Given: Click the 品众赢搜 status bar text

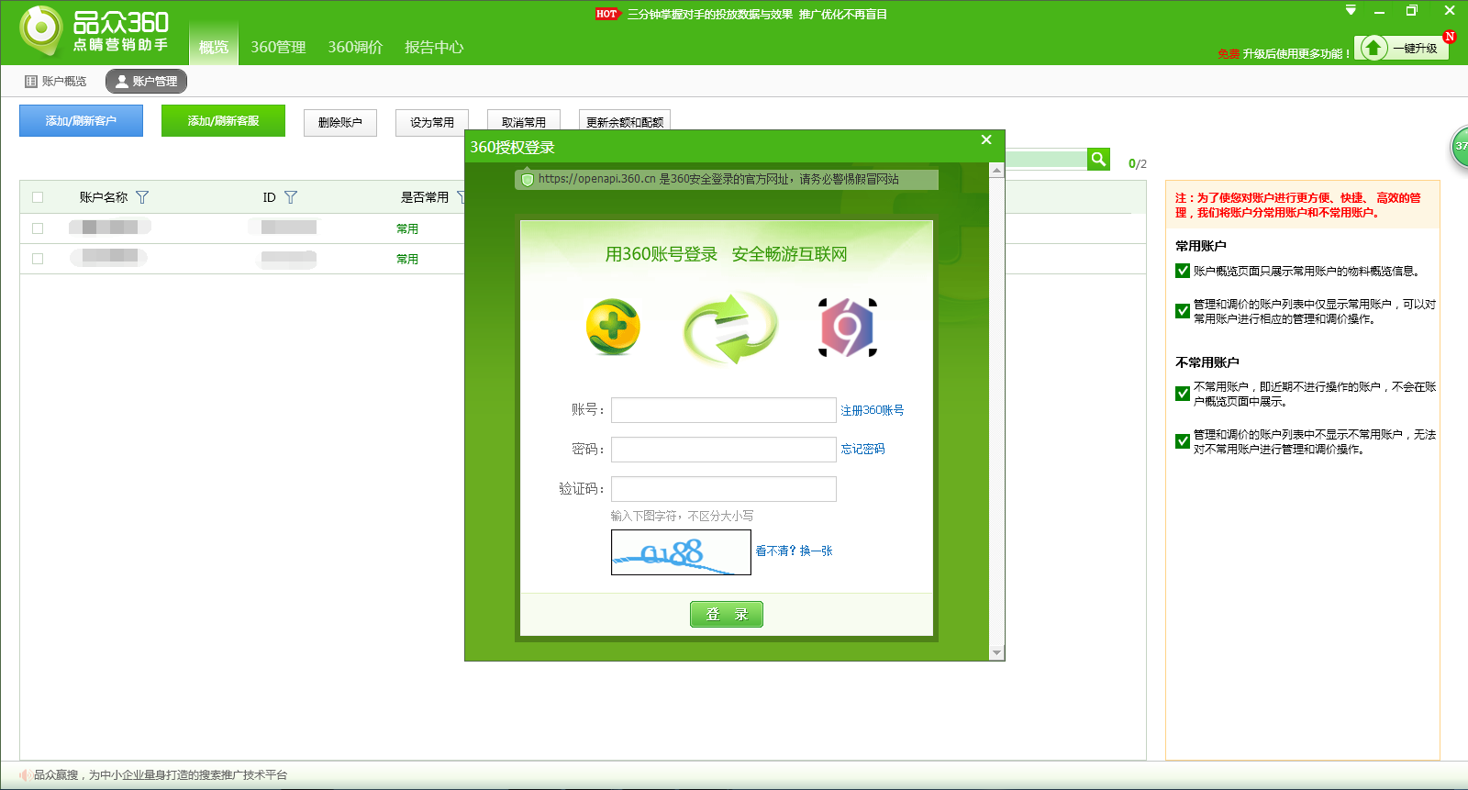Looking at the screenshot, I should point(161,775).
